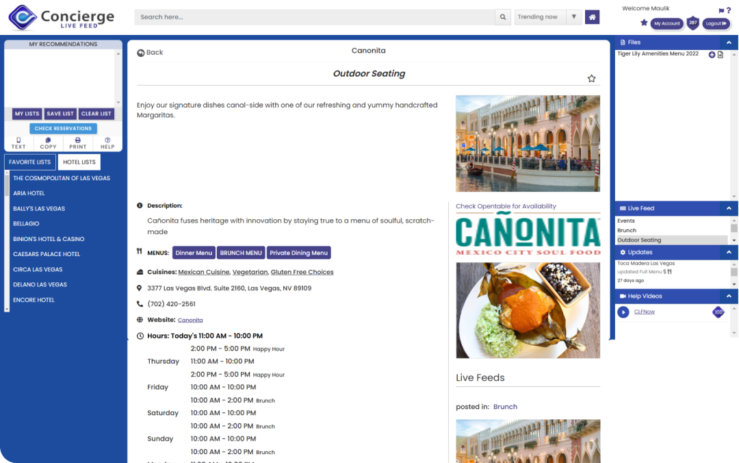739x463 pixels.
Task: Collapse the Files panel
Action: point(729,42)
